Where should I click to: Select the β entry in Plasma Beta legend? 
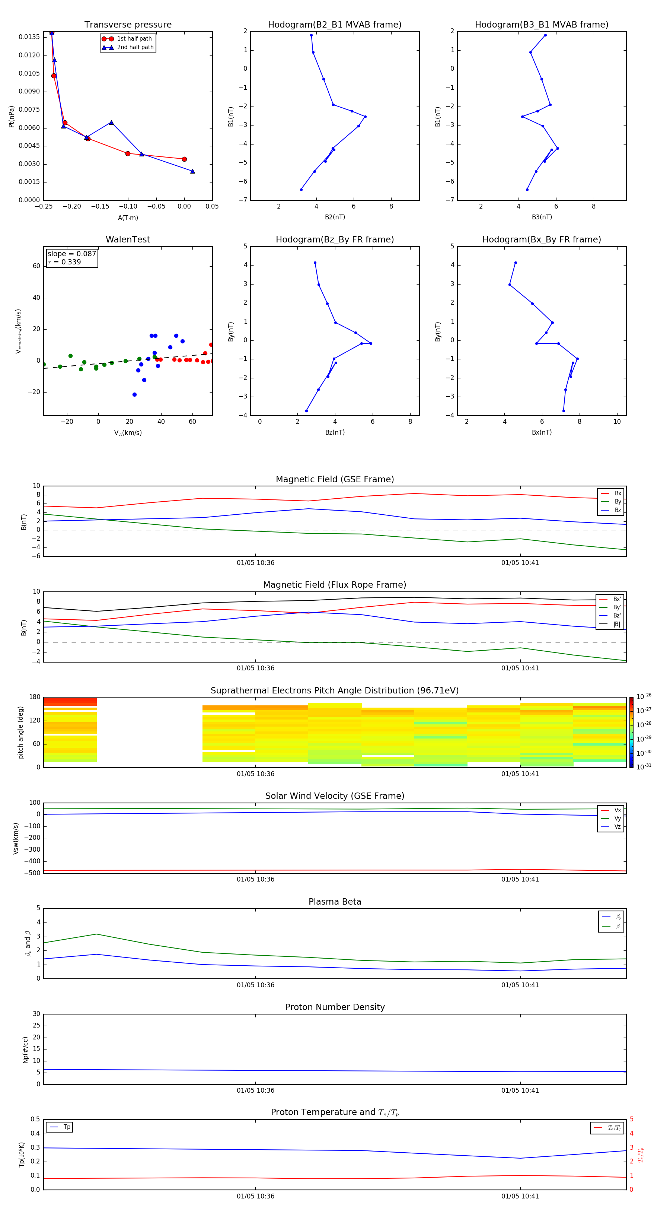coord(611,927)
